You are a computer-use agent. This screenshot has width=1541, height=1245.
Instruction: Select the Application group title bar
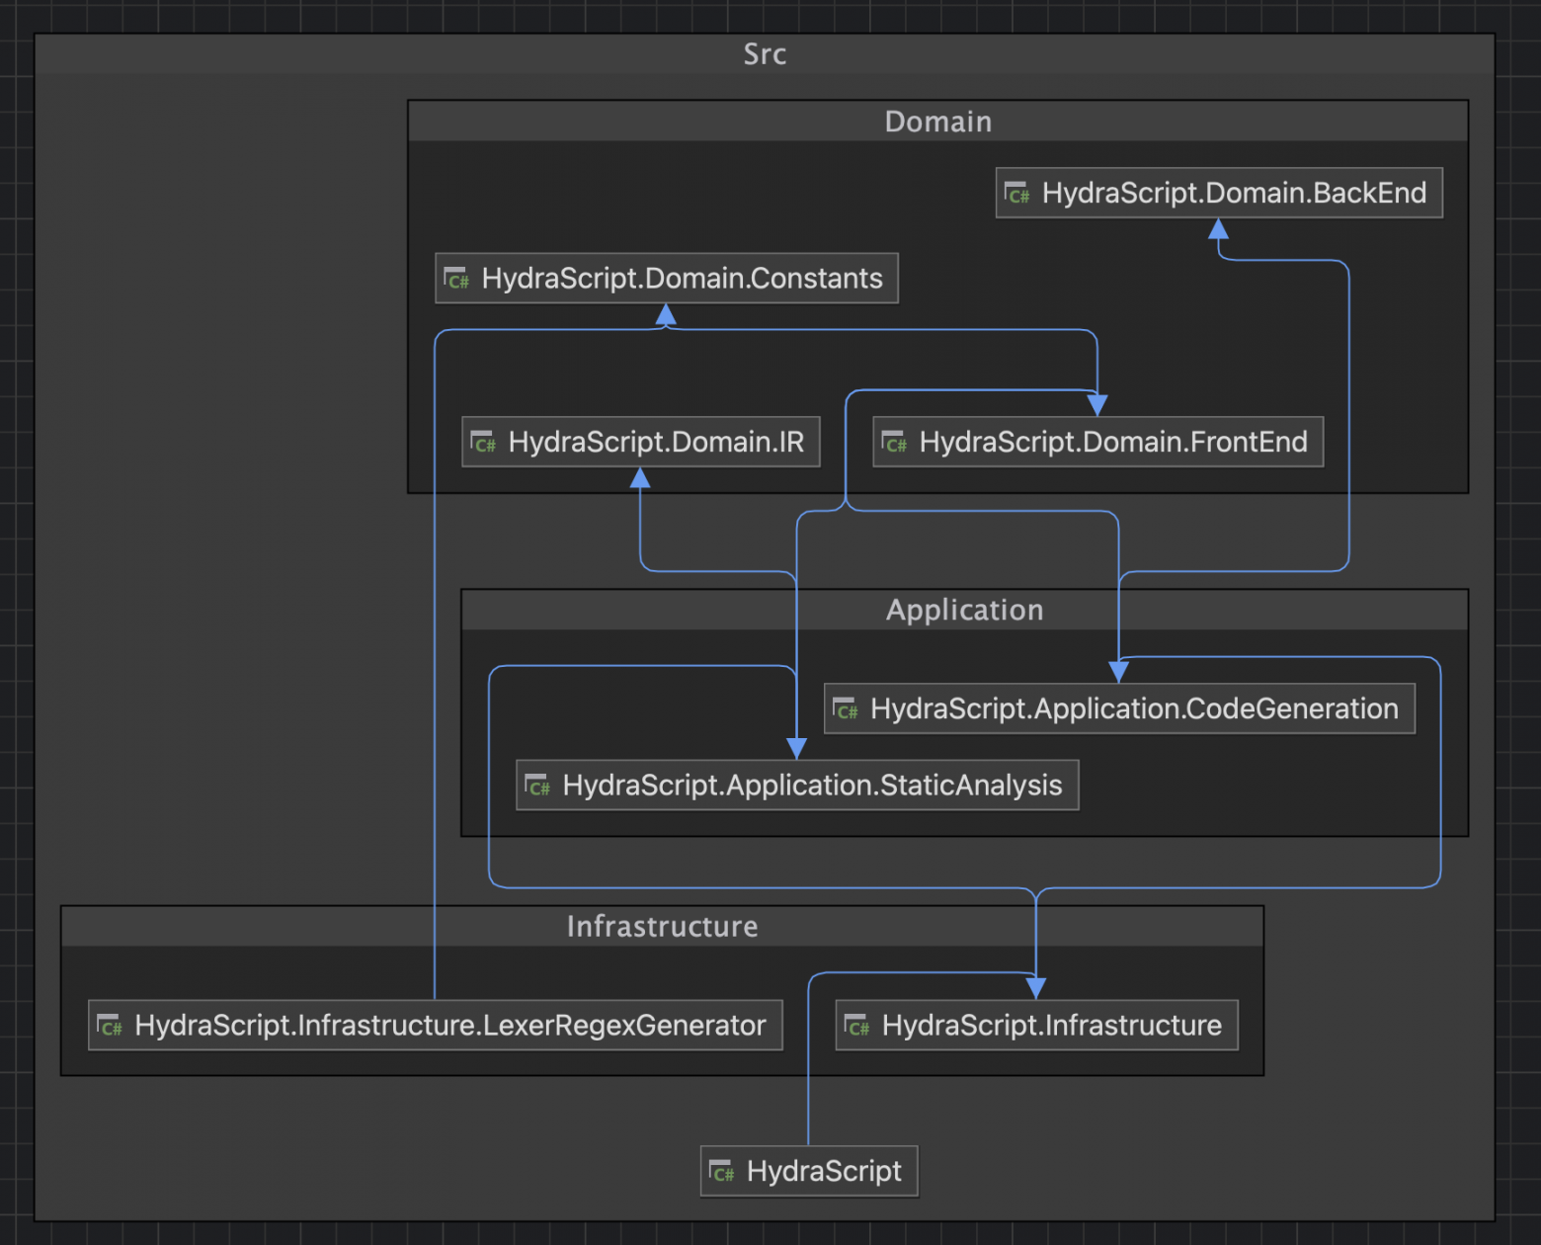964,610
